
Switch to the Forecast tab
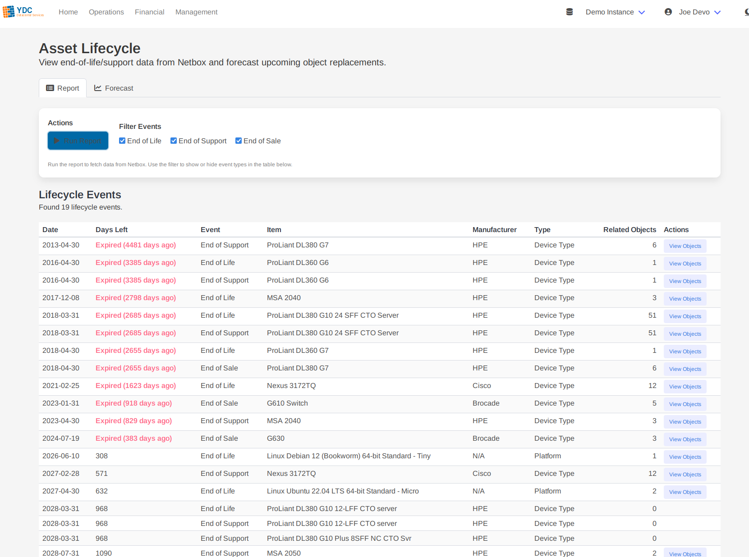coord(114,88)
